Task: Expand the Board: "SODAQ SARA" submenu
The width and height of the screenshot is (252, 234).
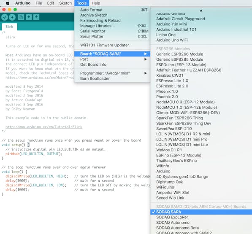Action: pyautogui.click(x=112, y=54)
